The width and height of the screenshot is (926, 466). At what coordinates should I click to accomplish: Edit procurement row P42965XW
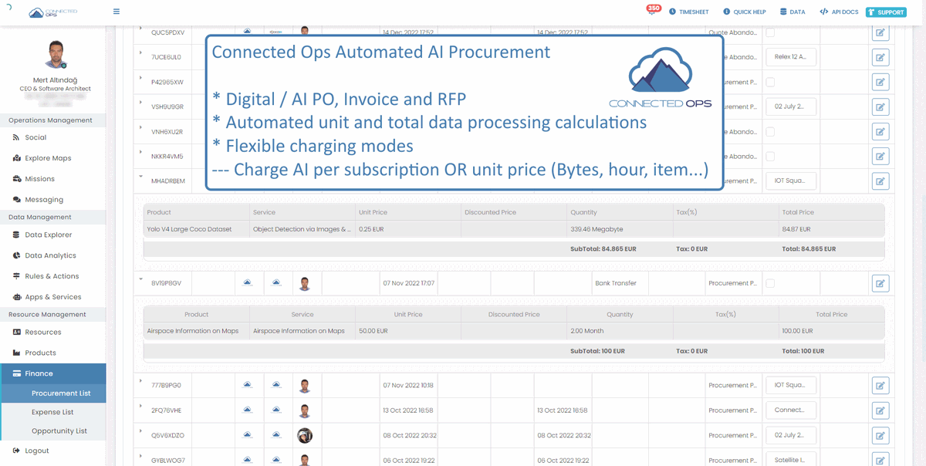880,82
